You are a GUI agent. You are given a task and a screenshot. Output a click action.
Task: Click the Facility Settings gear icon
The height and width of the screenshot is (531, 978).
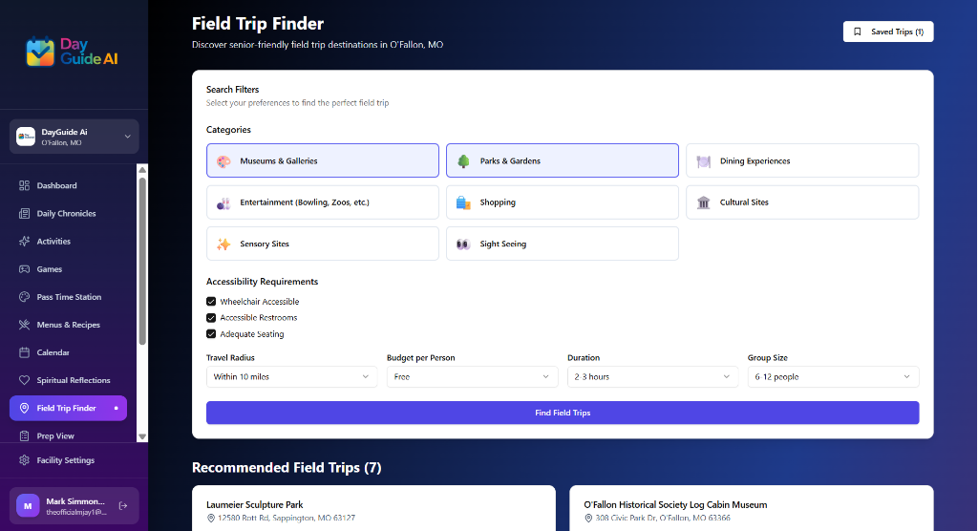[x=24, y=460]
